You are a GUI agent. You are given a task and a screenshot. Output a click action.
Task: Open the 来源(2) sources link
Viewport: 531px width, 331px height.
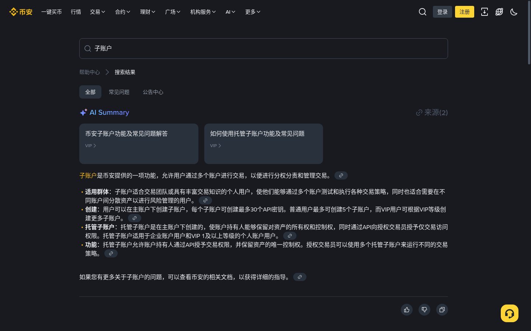[432, 113]
